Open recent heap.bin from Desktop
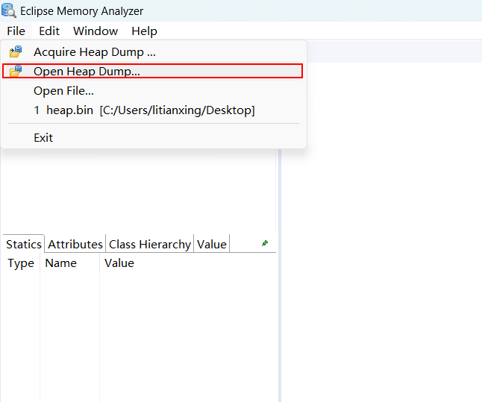The width and height of the screenshot is (482, 402). point(153,110)
